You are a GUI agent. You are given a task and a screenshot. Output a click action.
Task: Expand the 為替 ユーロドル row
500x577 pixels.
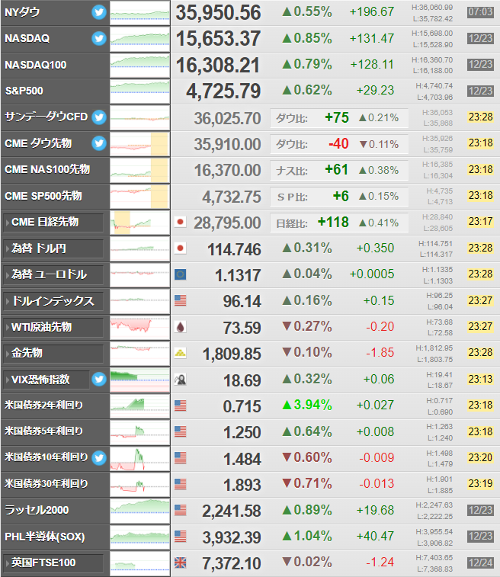53,274
